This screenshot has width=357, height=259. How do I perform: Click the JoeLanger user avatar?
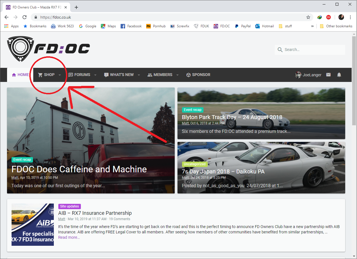click(298, 75)
